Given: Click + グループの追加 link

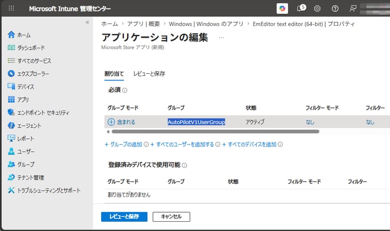Looking at the screenshot, I should [x=123, y=144].
